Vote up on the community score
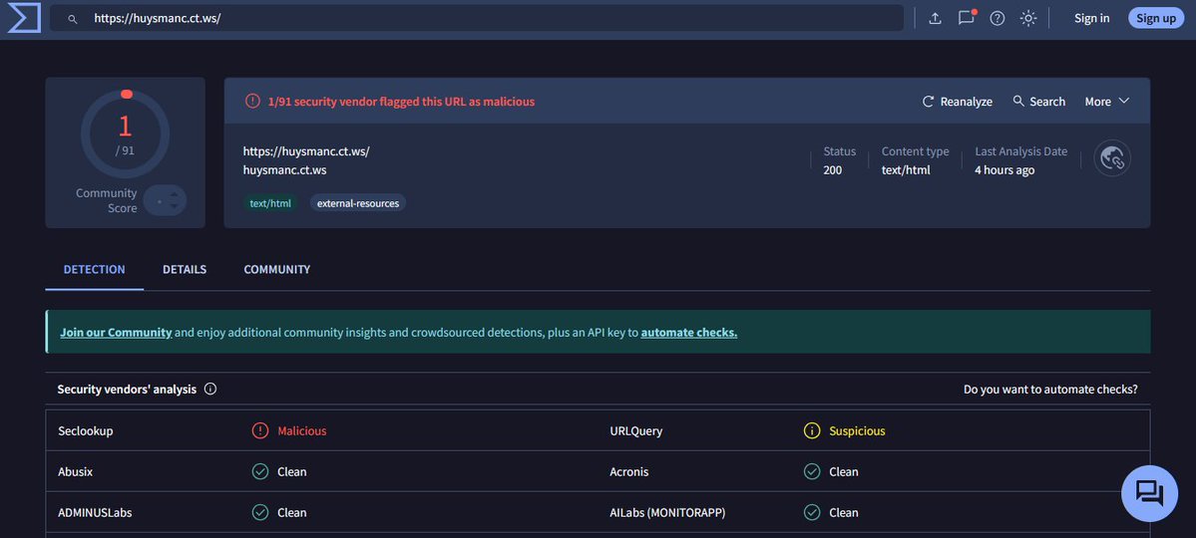The image size is (1196, 538). [x=174, y=194]
